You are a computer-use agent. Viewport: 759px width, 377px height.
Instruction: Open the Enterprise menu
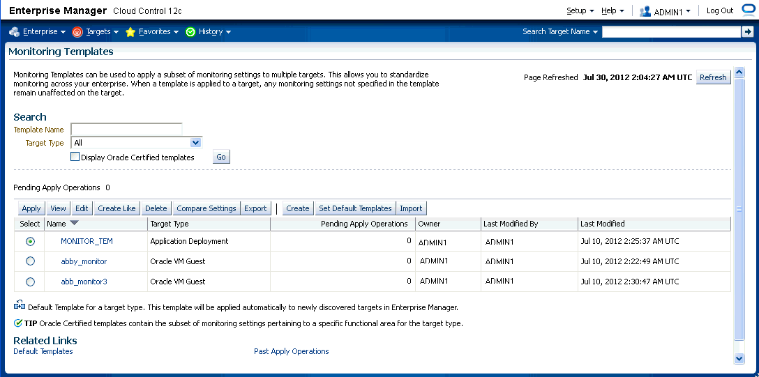pyautogui.click(x=44, y=32)
